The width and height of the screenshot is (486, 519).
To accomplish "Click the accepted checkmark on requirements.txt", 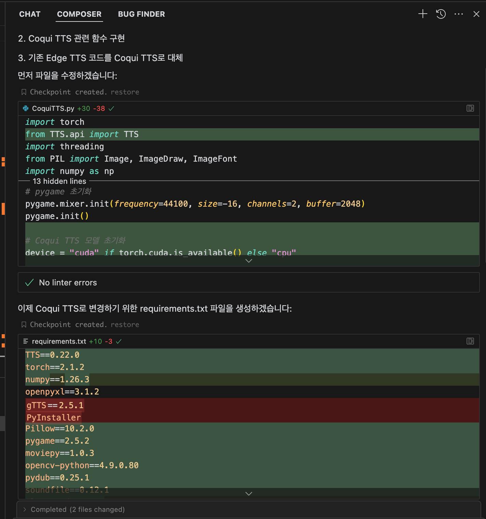I will (x=119, y=341).
